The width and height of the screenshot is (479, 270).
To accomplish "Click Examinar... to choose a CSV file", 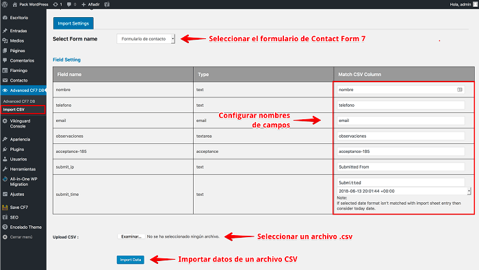I will click(131, 236).
